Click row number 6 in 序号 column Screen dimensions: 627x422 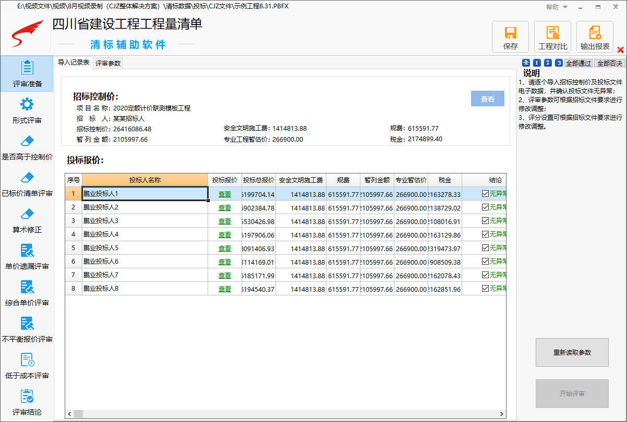pos(74,262)
